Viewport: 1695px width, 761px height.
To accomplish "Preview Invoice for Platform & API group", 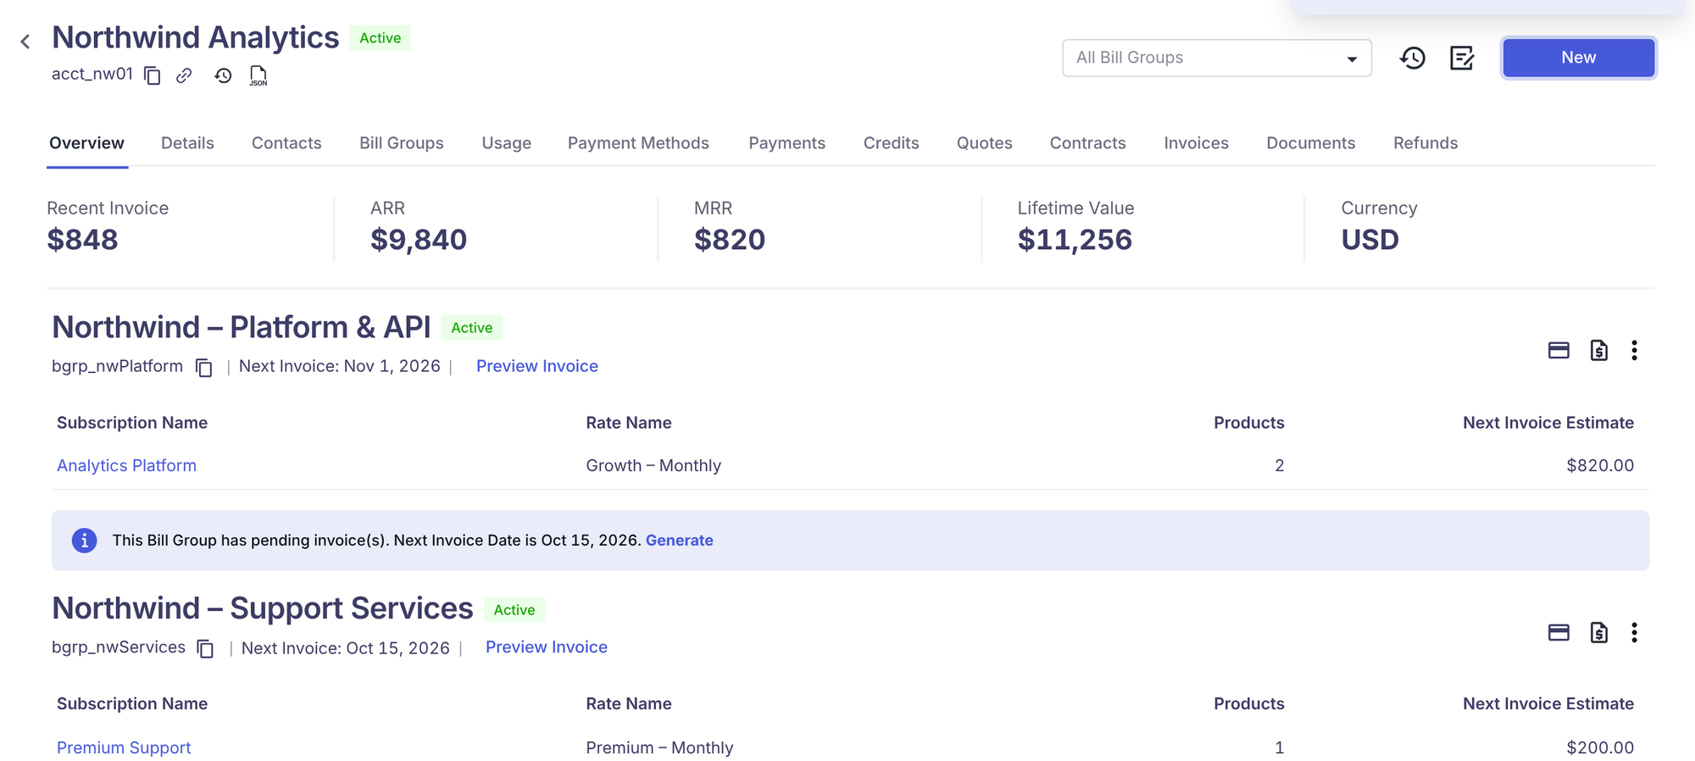I will pos(537,366).
